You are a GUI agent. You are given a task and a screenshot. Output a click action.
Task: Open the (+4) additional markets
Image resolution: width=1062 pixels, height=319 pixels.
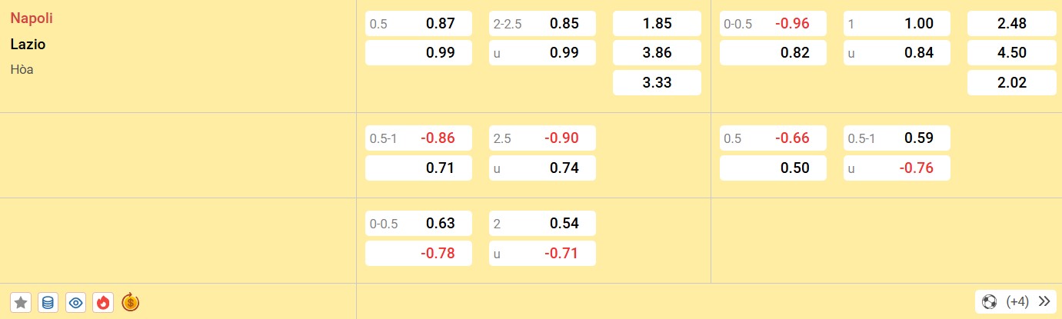(1017, 301)
